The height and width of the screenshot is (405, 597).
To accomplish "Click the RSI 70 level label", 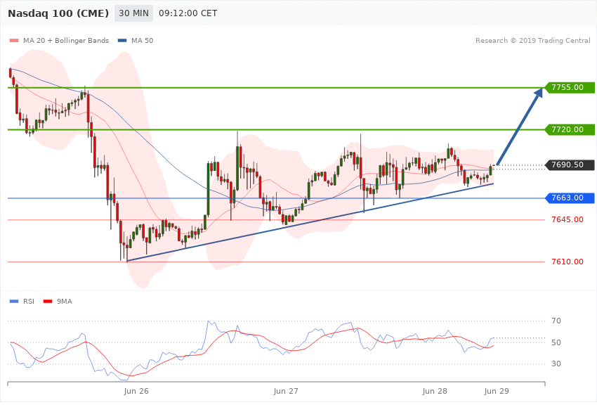I will tap(556, 321).
